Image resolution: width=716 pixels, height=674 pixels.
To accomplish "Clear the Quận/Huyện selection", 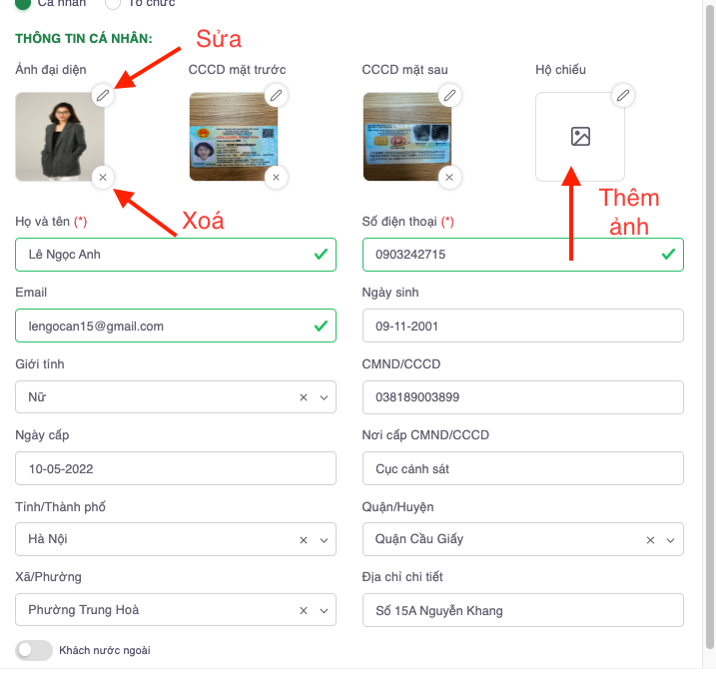I will pos(651,540).
